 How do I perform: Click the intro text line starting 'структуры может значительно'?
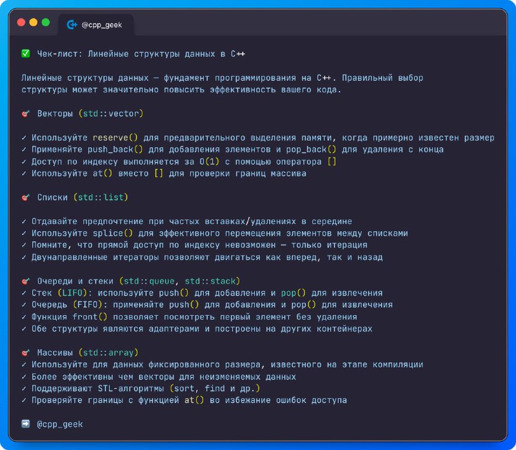click(x=181, y=90)
